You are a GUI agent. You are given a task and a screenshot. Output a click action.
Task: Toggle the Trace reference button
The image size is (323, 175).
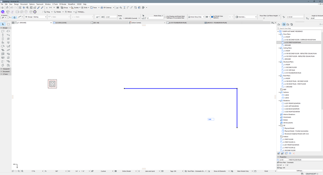93,8
